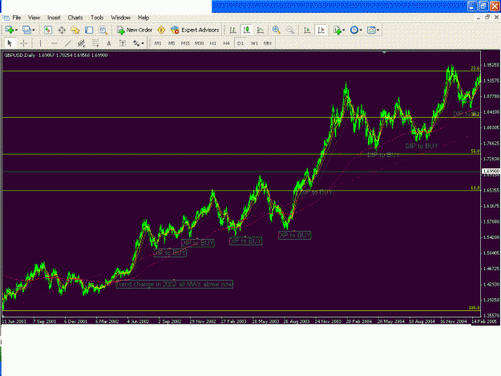Click the 1.95255 price scale value
The width and height of the screenshot is (501, 376).
[x=491, y=65]
